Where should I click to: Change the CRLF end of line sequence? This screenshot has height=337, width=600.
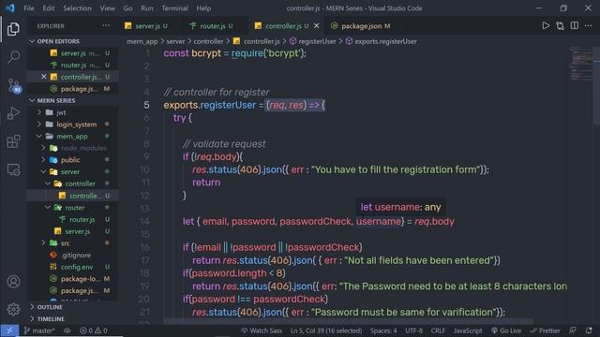click(x=438, y=330)
